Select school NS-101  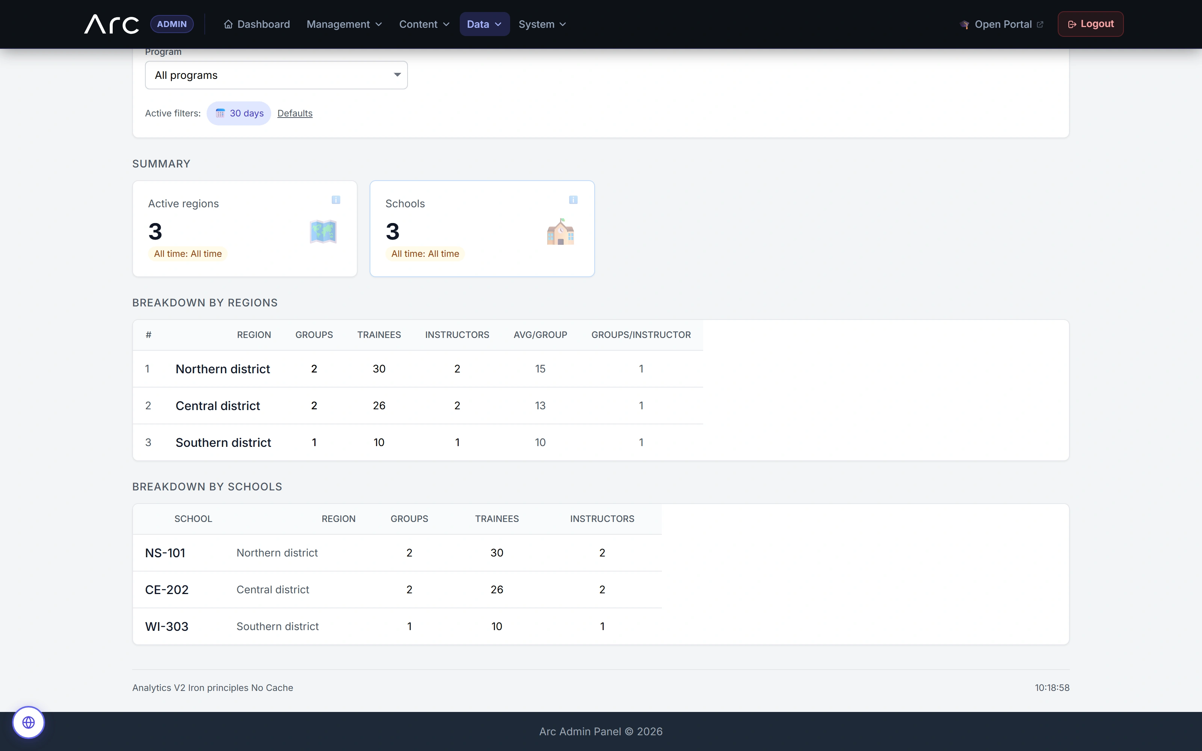coord(165,553)
